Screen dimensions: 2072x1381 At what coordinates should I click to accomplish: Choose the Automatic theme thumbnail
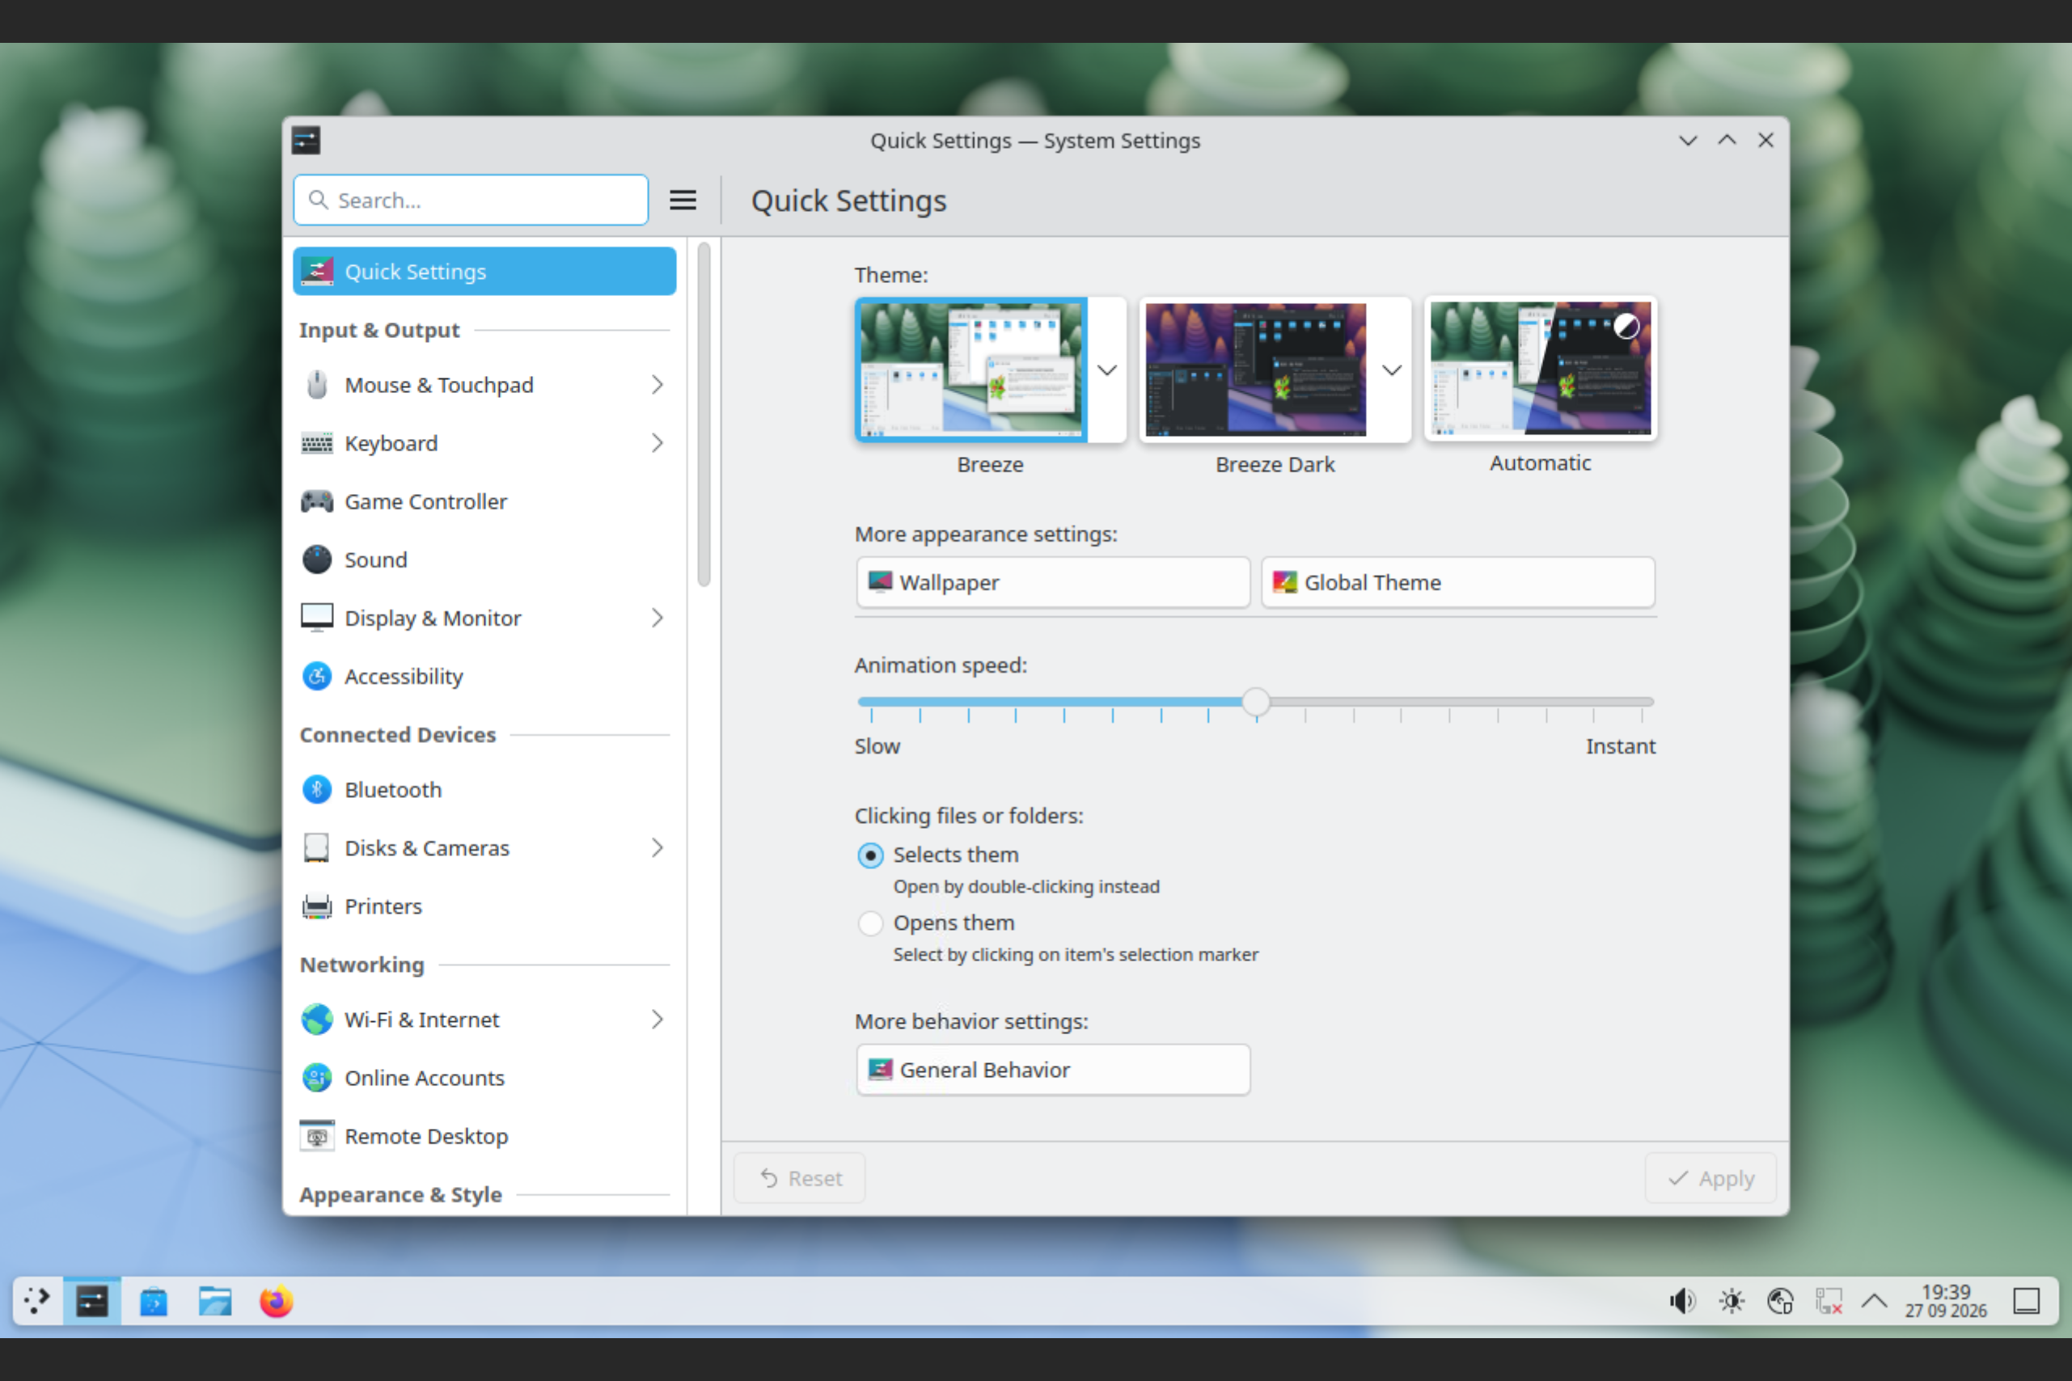[x=1540, y=368]
